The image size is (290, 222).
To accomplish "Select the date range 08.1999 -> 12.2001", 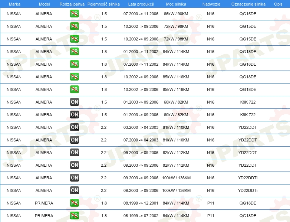I will (x=141, y=203).
